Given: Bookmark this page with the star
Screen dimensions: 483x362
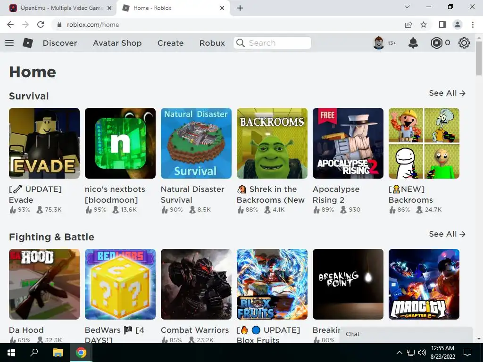Looking at the screenshot, I should 424,25.
